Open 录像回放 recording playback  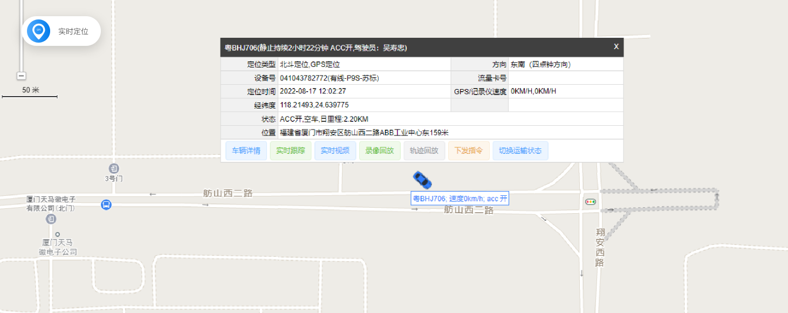pyautogui.click(x=379, y=151)
